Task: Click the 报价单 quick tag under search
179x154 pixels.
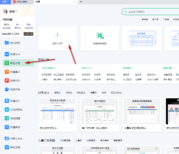Action: click(x=155, y=19)
